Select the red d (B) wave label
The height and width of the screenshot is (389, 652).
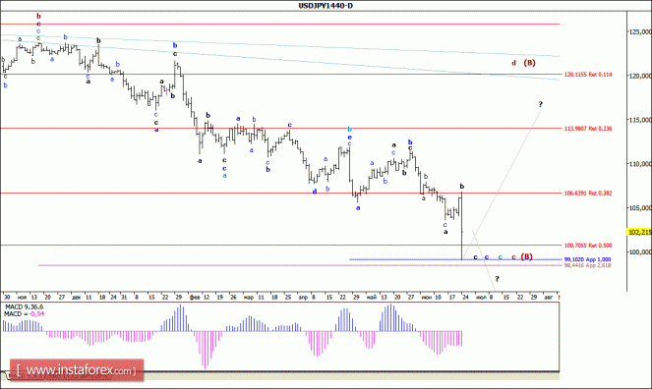[523, 63]
